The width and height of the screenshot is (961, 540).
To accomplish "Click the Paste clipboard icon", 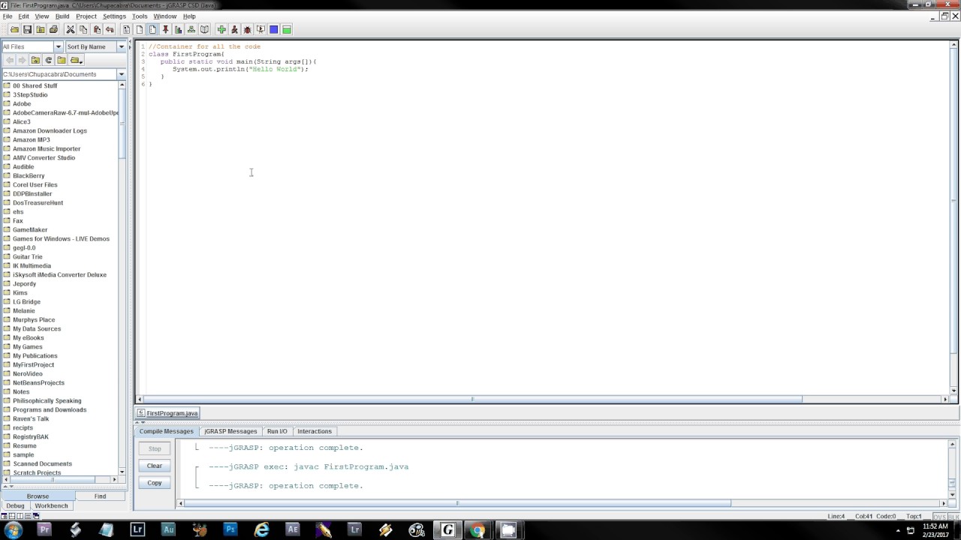I will 97,29.
